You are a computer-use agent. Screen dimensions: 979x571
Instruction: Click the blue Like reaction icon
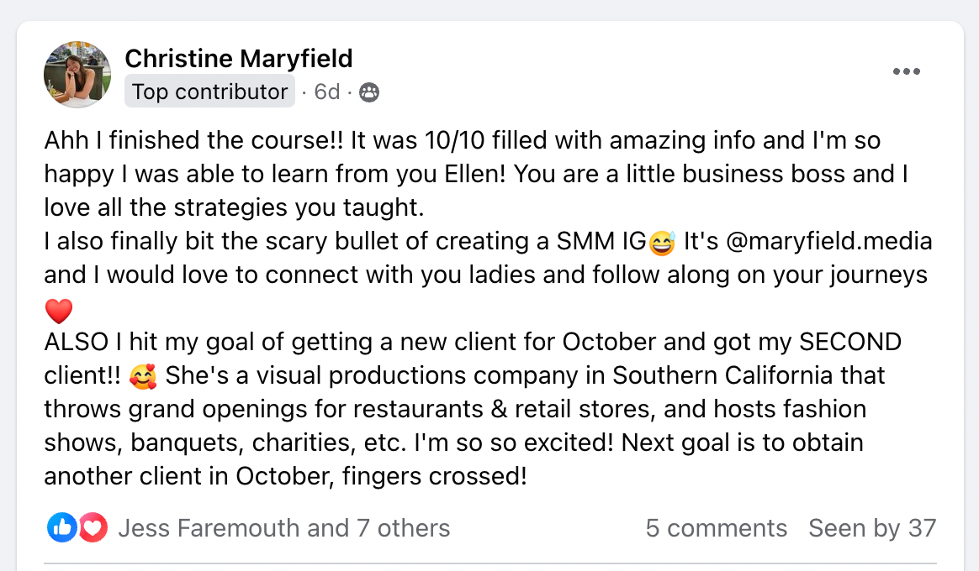tap(61, 527)
